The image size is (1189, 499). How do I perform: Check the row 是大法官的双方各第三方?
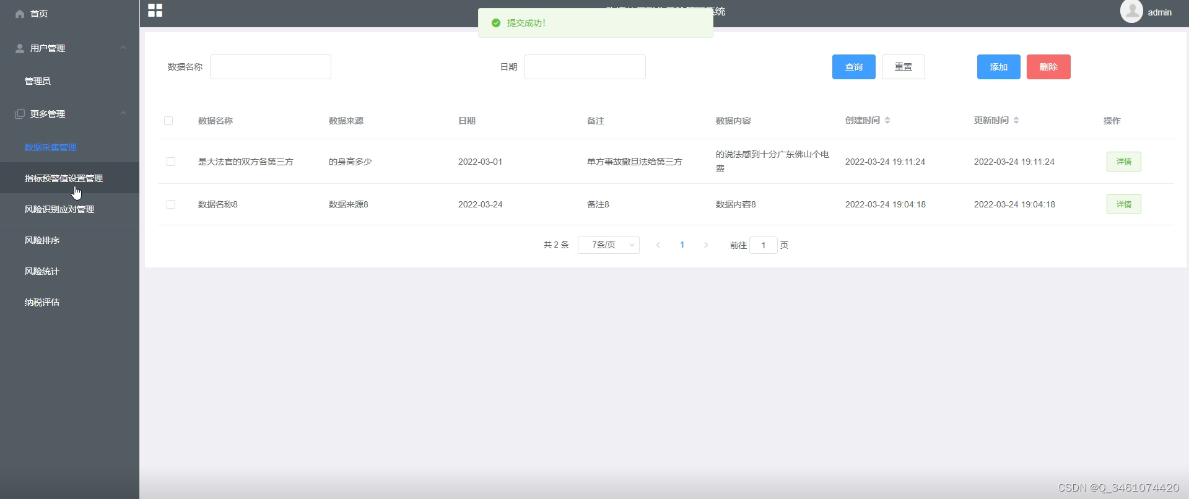tap(171, 162)
